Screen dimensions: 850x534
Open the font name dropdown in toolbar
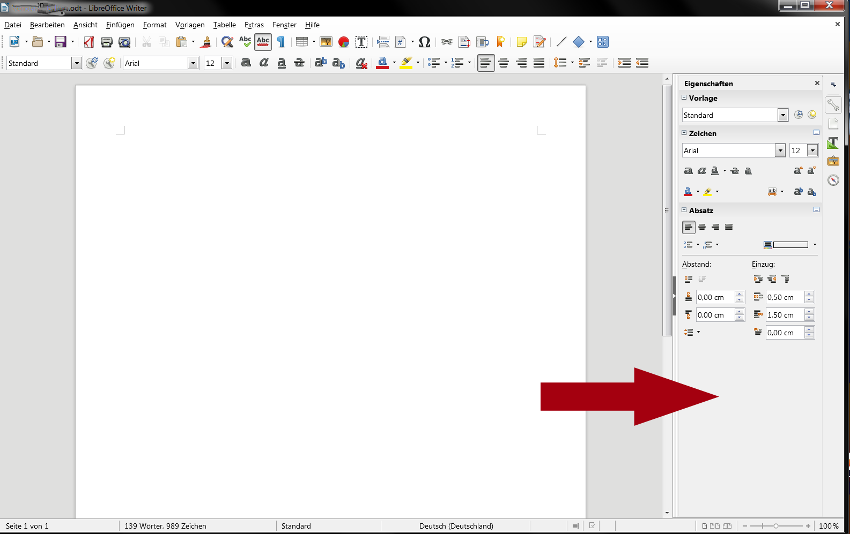point(193,63)
